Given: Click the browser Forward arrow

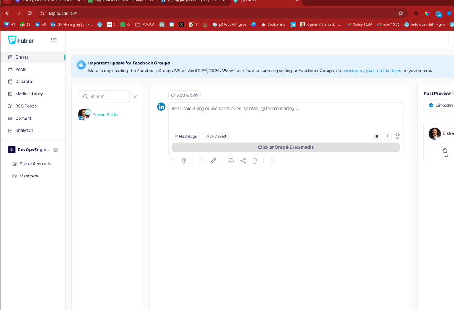Looking at the screenshot, I should 18,13.
